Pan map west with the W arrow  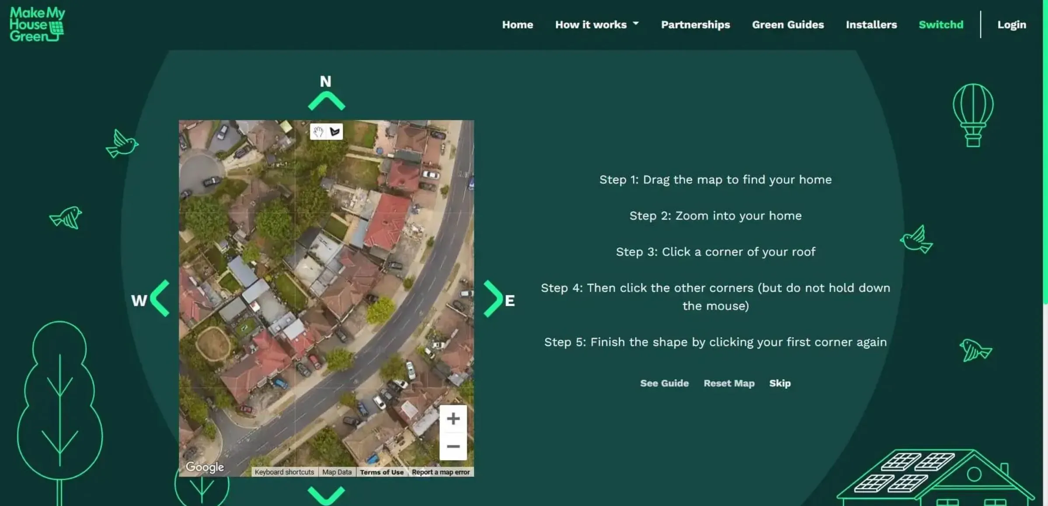[x=160, y=299]
